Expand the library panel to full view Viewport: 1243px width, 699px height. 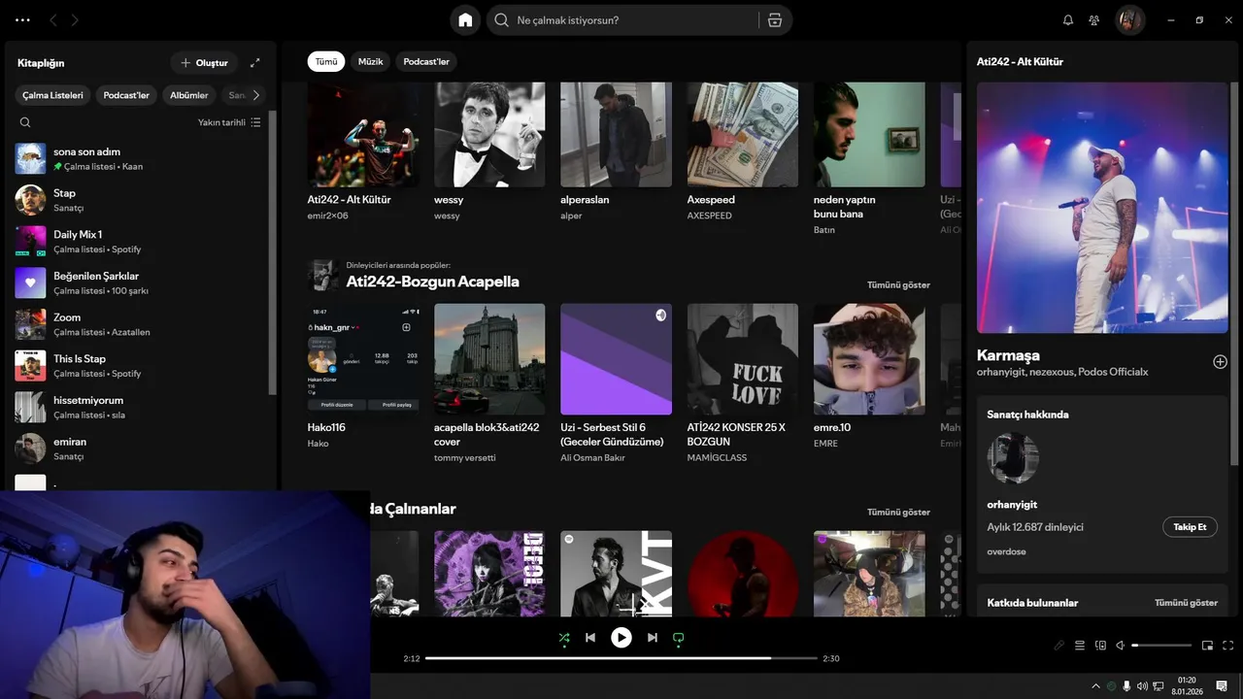click(x=255, y=63)
